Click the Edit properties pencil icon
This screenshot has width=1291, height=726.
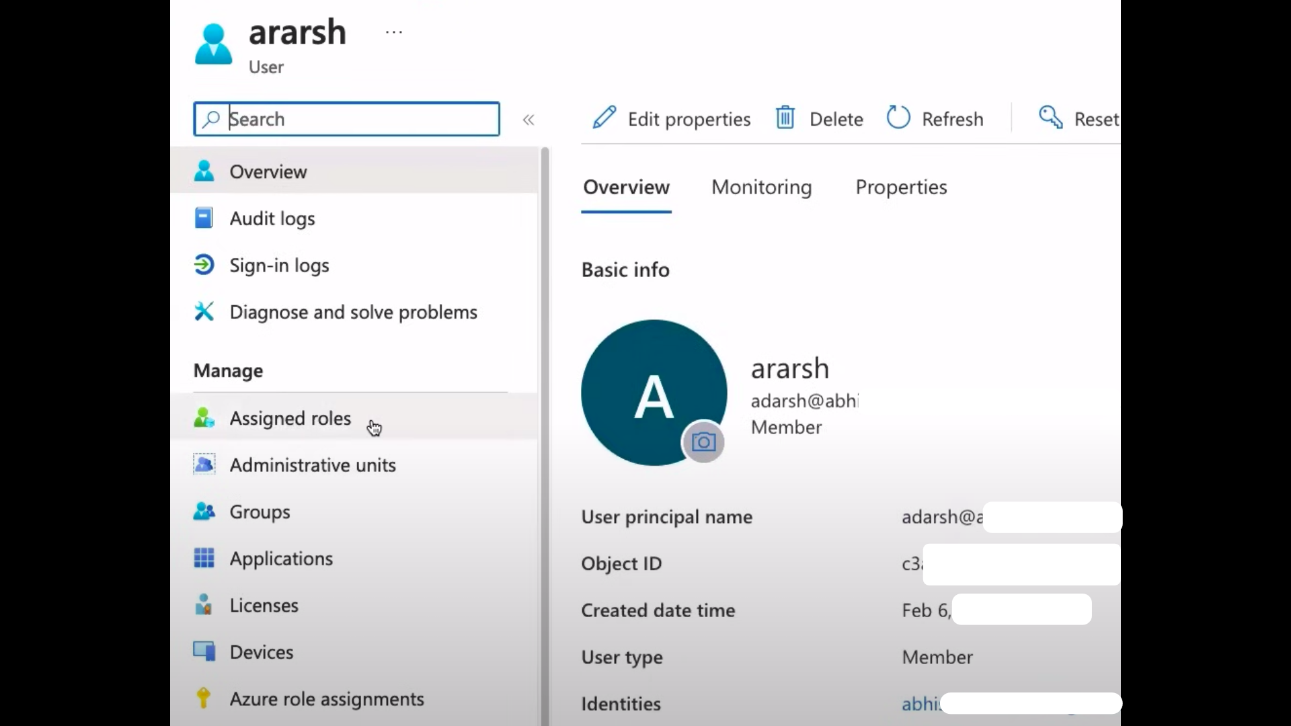click(x=604, y=118)
